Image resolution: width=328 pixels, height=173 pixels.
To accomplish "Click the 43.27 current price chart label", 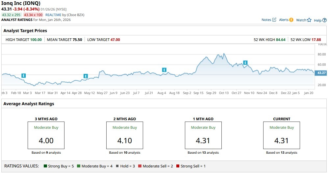I will tap(321, 73).
